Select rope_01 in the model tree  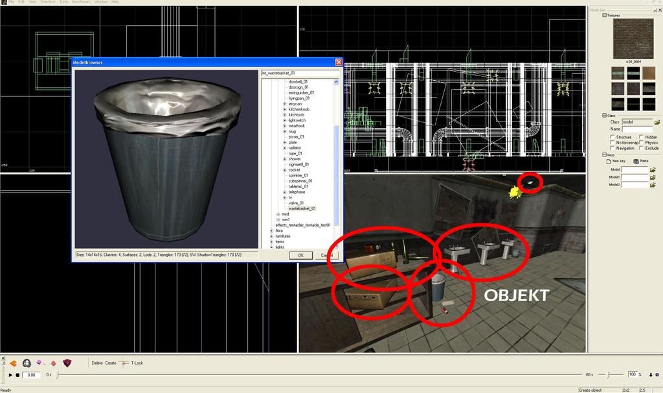(x=295, y=154)
